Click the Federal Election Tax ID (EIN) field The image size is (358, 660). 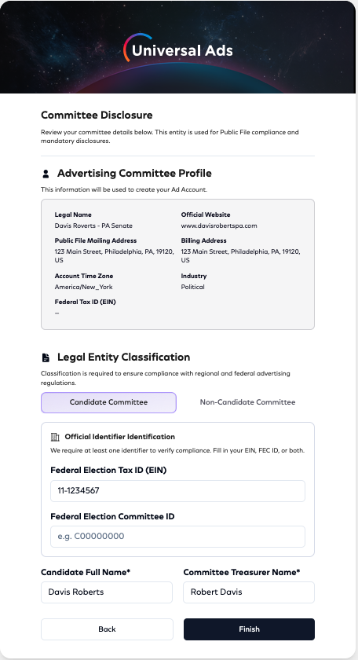point(177,491)
